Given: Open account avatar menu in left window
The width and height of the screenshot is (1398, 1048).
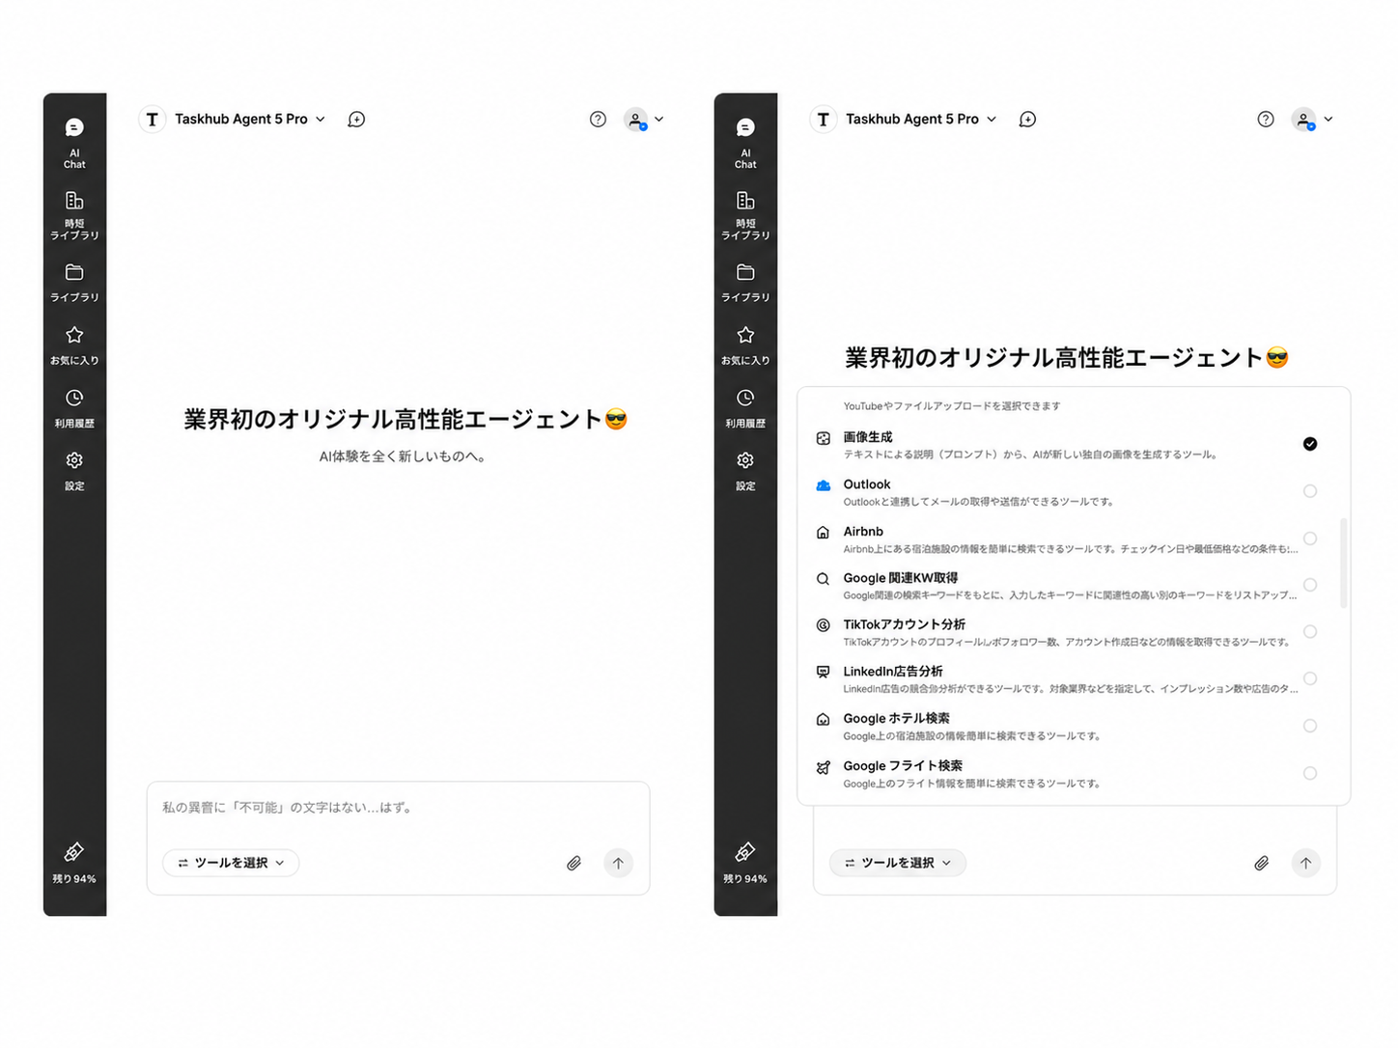Looking at the screenshot, I should 644,120.
